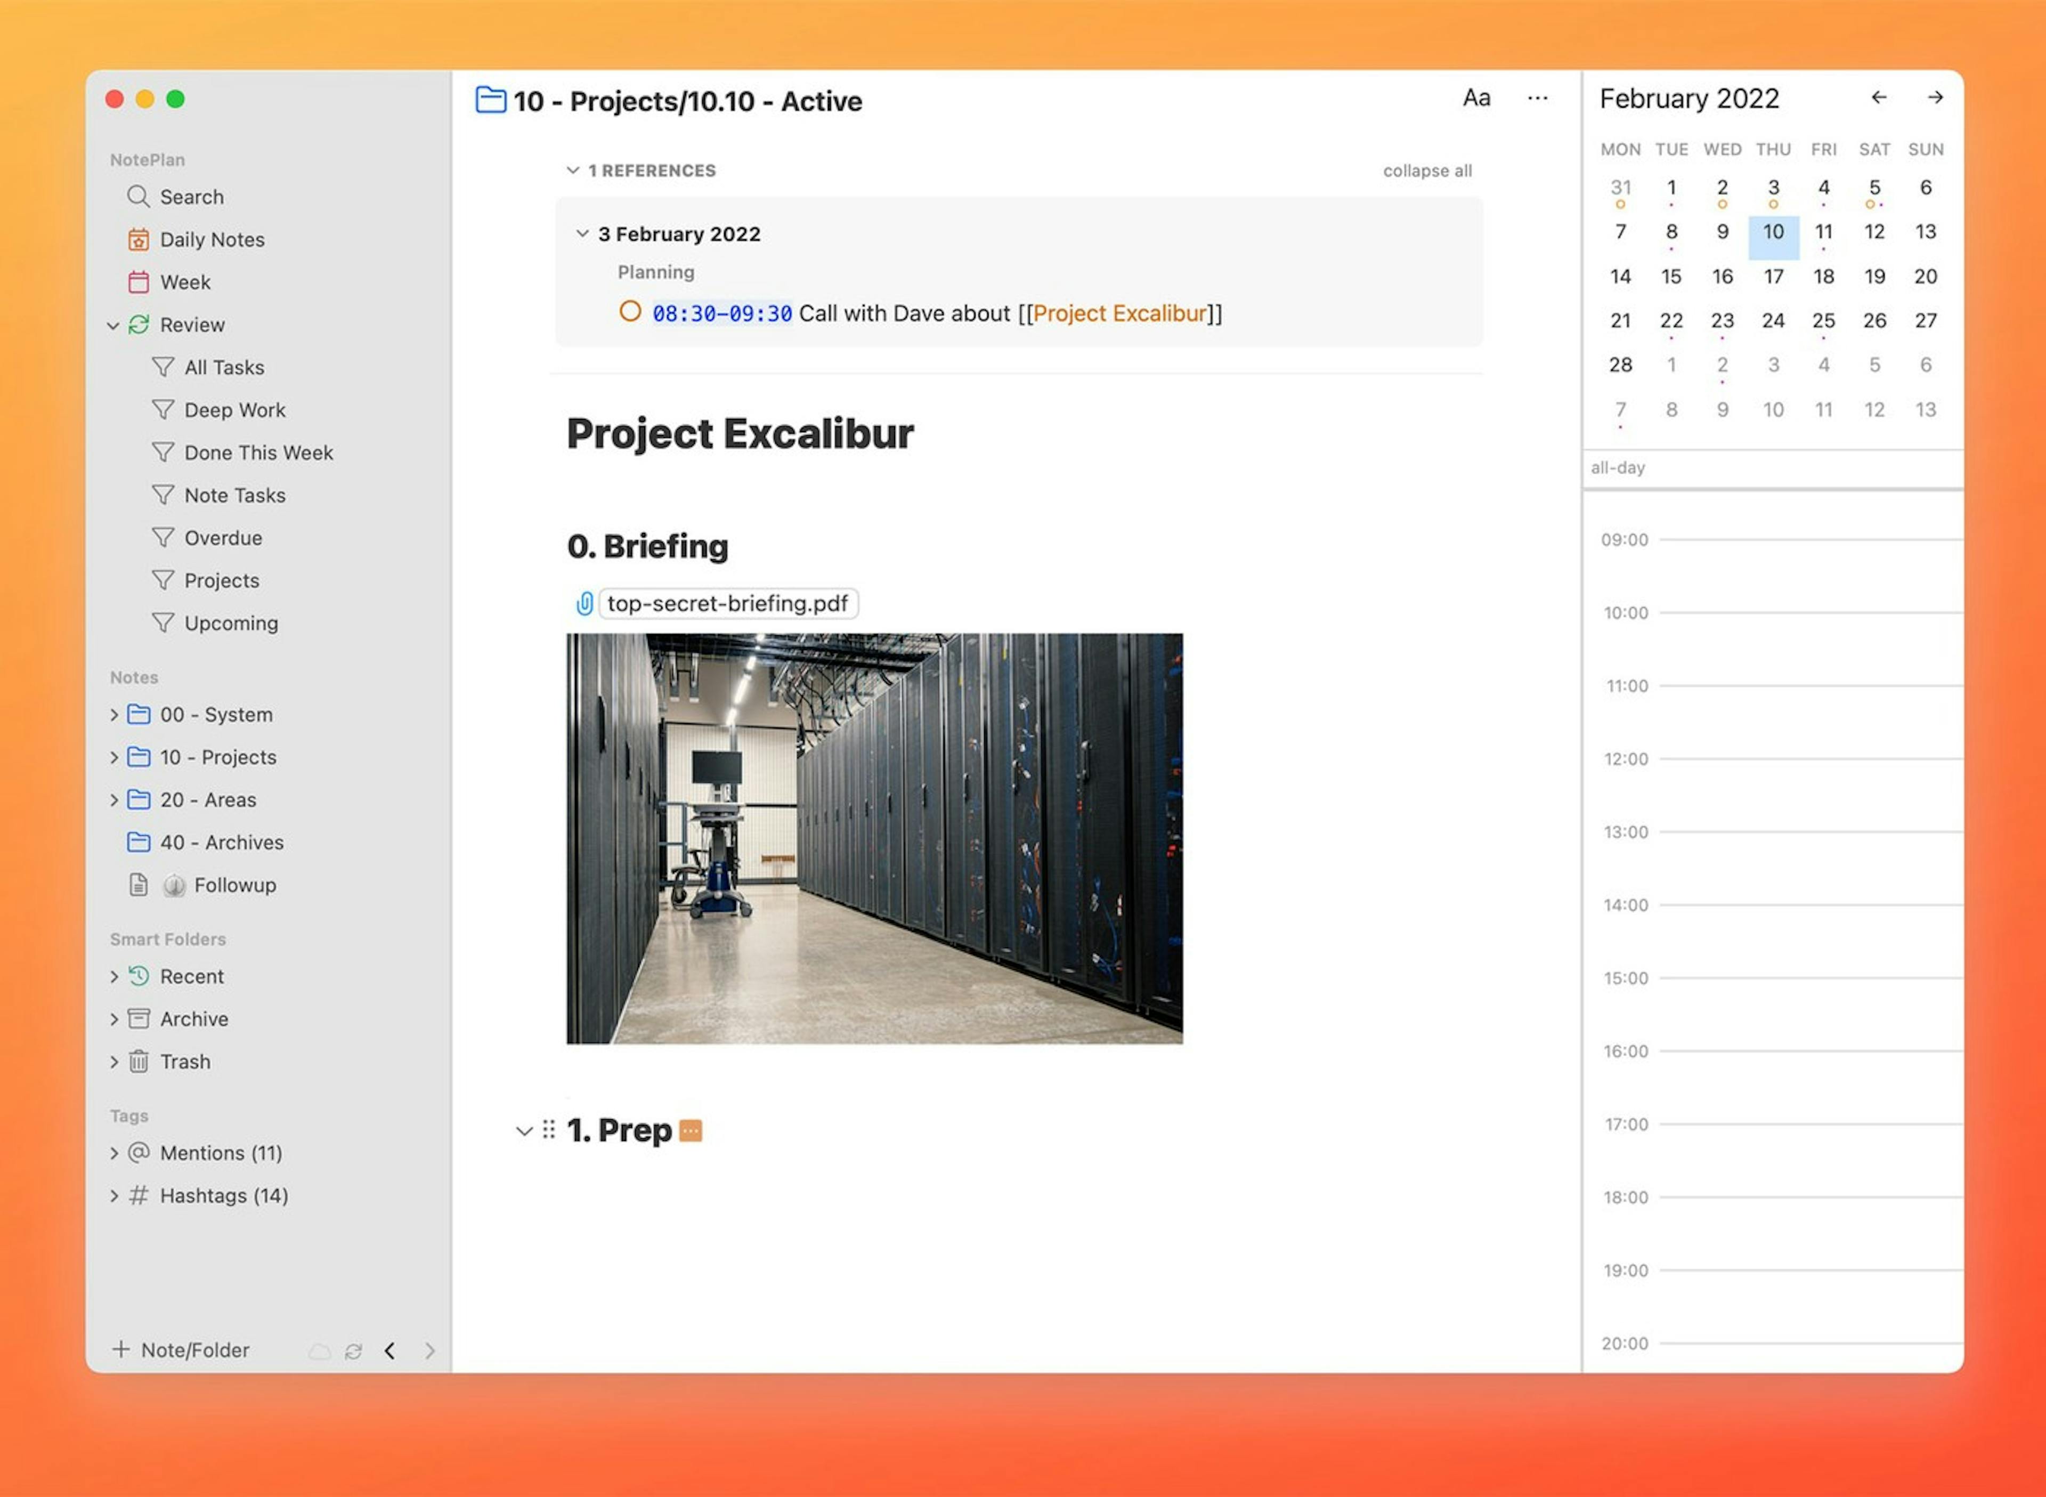
Task: Collapse the Review section chevron
Action: [113, 325]
